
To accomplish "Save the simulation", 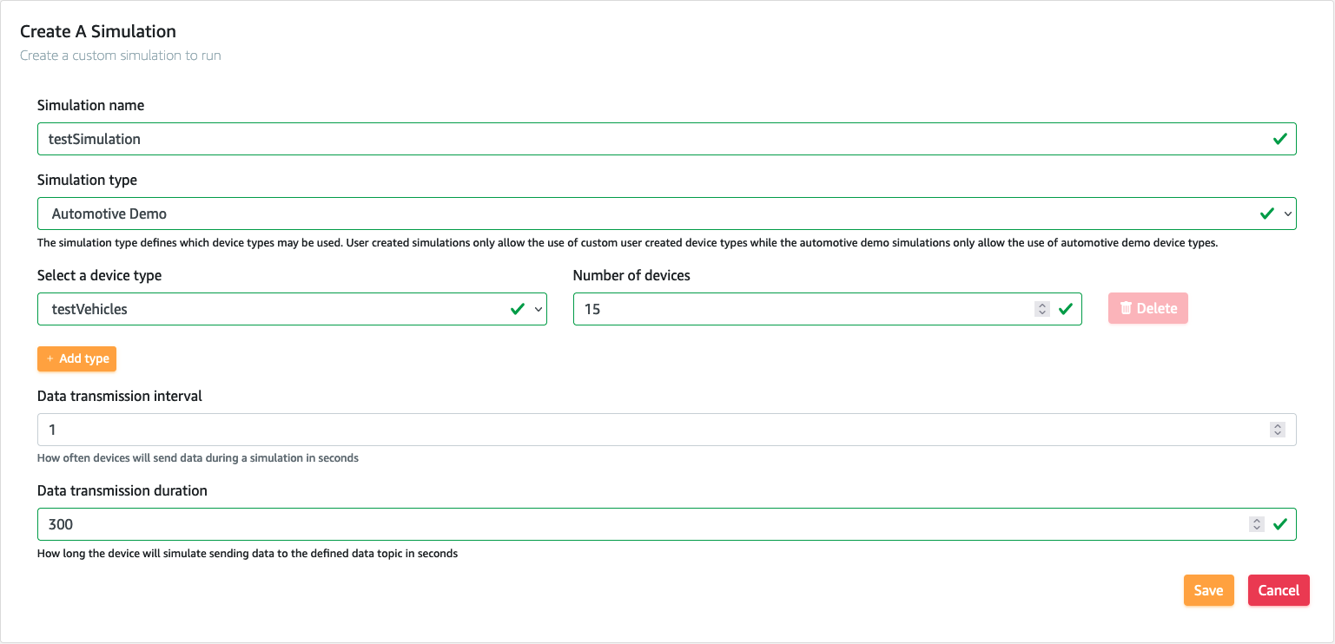I will (x=1208, y=590).
